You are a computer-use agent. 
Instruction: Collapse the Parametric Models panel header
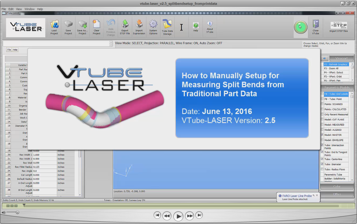(337, 87)
